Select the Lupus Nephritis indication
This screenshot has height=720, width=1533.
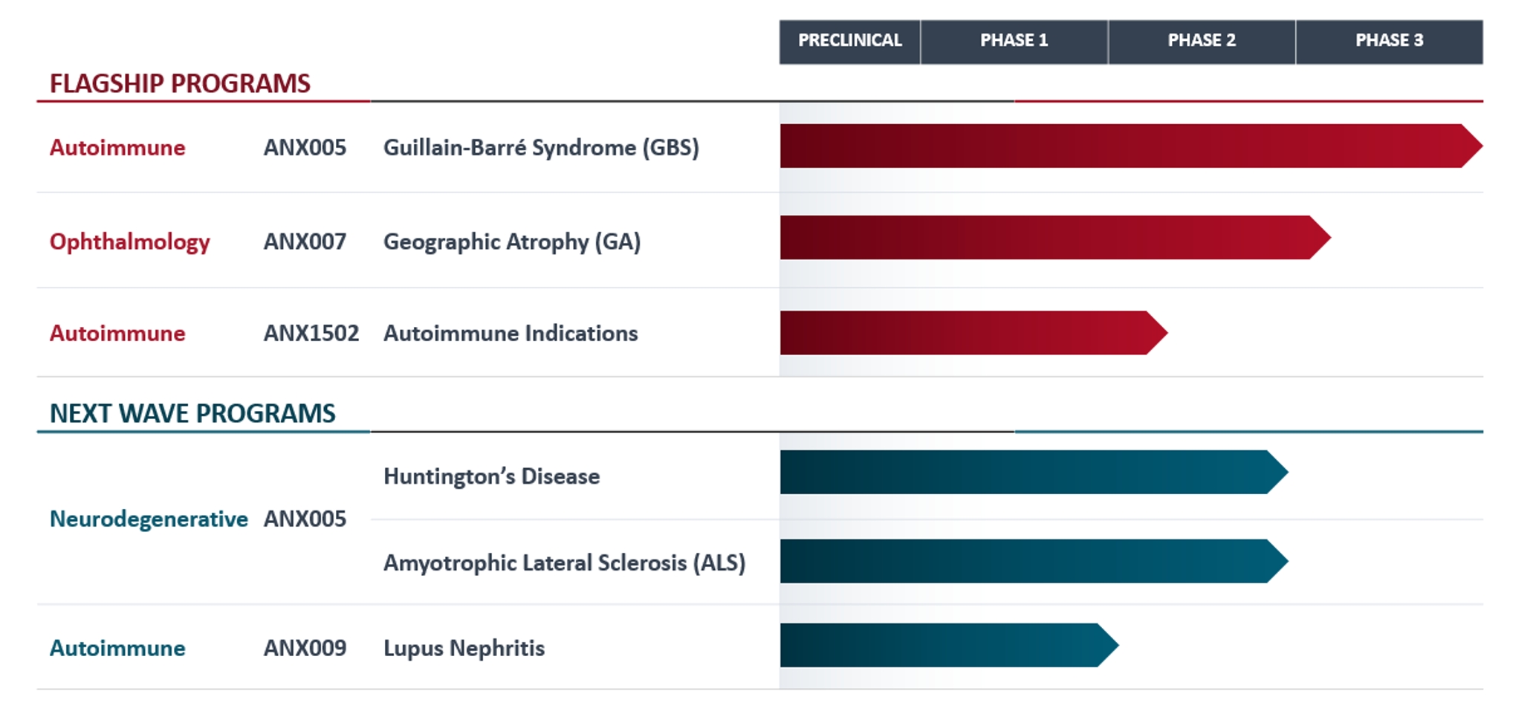464,649
